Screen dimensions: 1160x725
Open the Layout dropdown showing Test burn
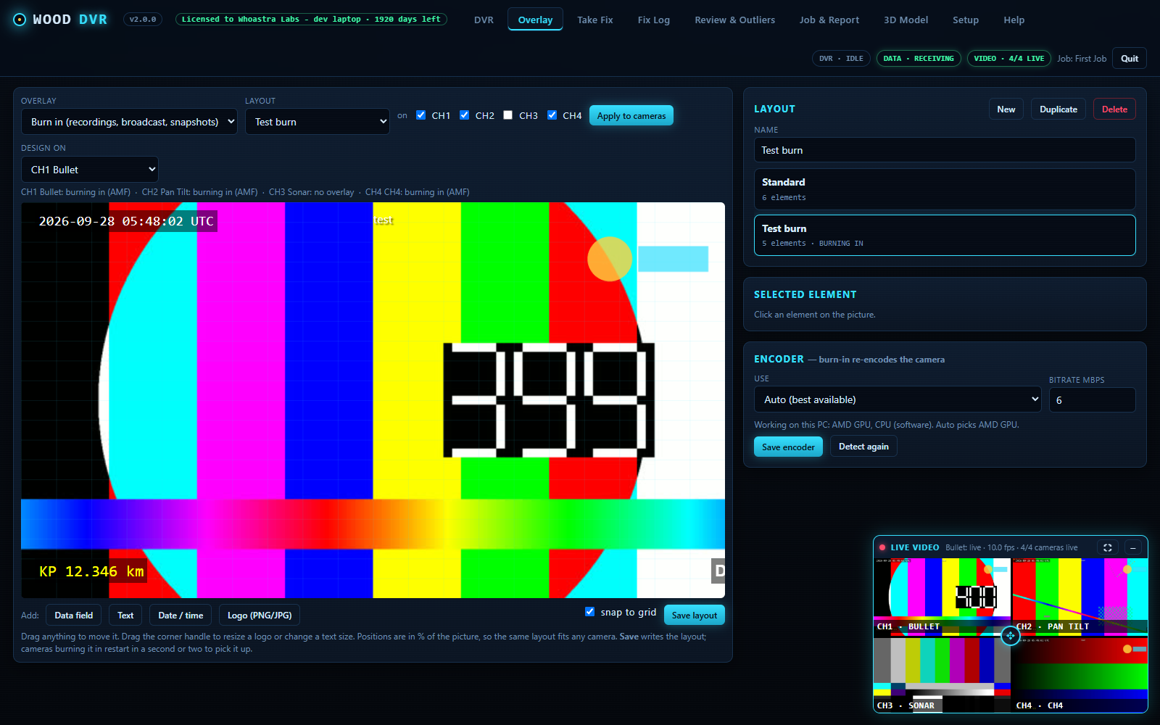(318, 122)
